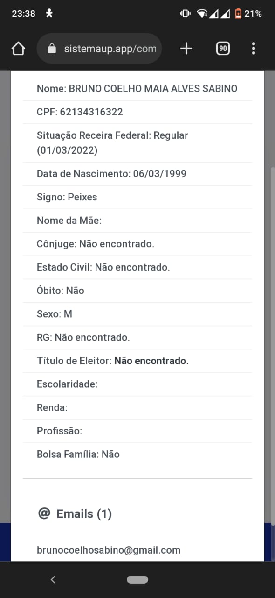Tap the padlock site security icon

pos(52,49)
